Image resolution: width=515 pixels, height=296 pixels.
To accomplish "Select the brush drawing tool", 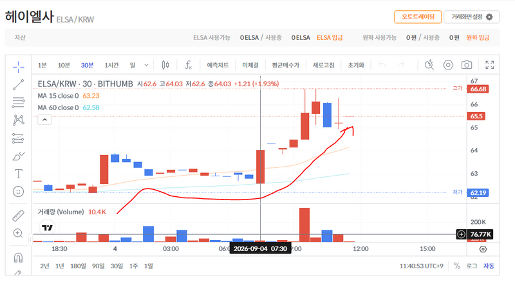I will pos(19,156).
